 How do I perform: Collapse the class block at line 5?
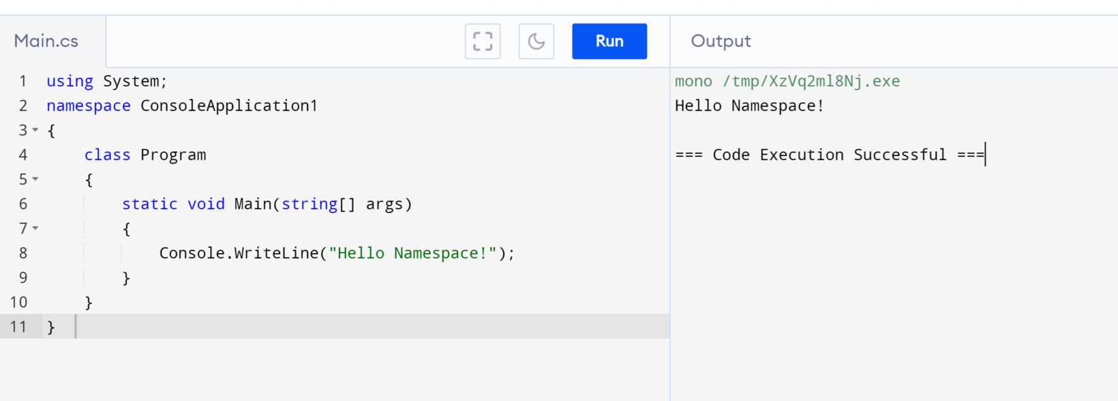[35, 179]
